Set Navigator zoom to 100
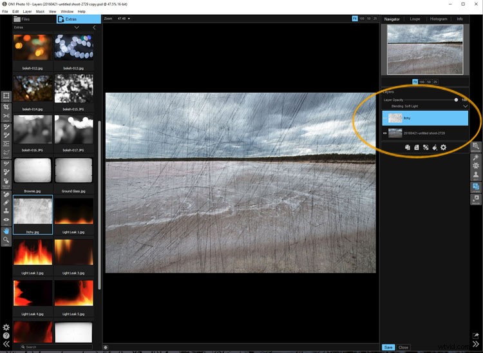This screenshot has width=483, height=353. point(422,82)
